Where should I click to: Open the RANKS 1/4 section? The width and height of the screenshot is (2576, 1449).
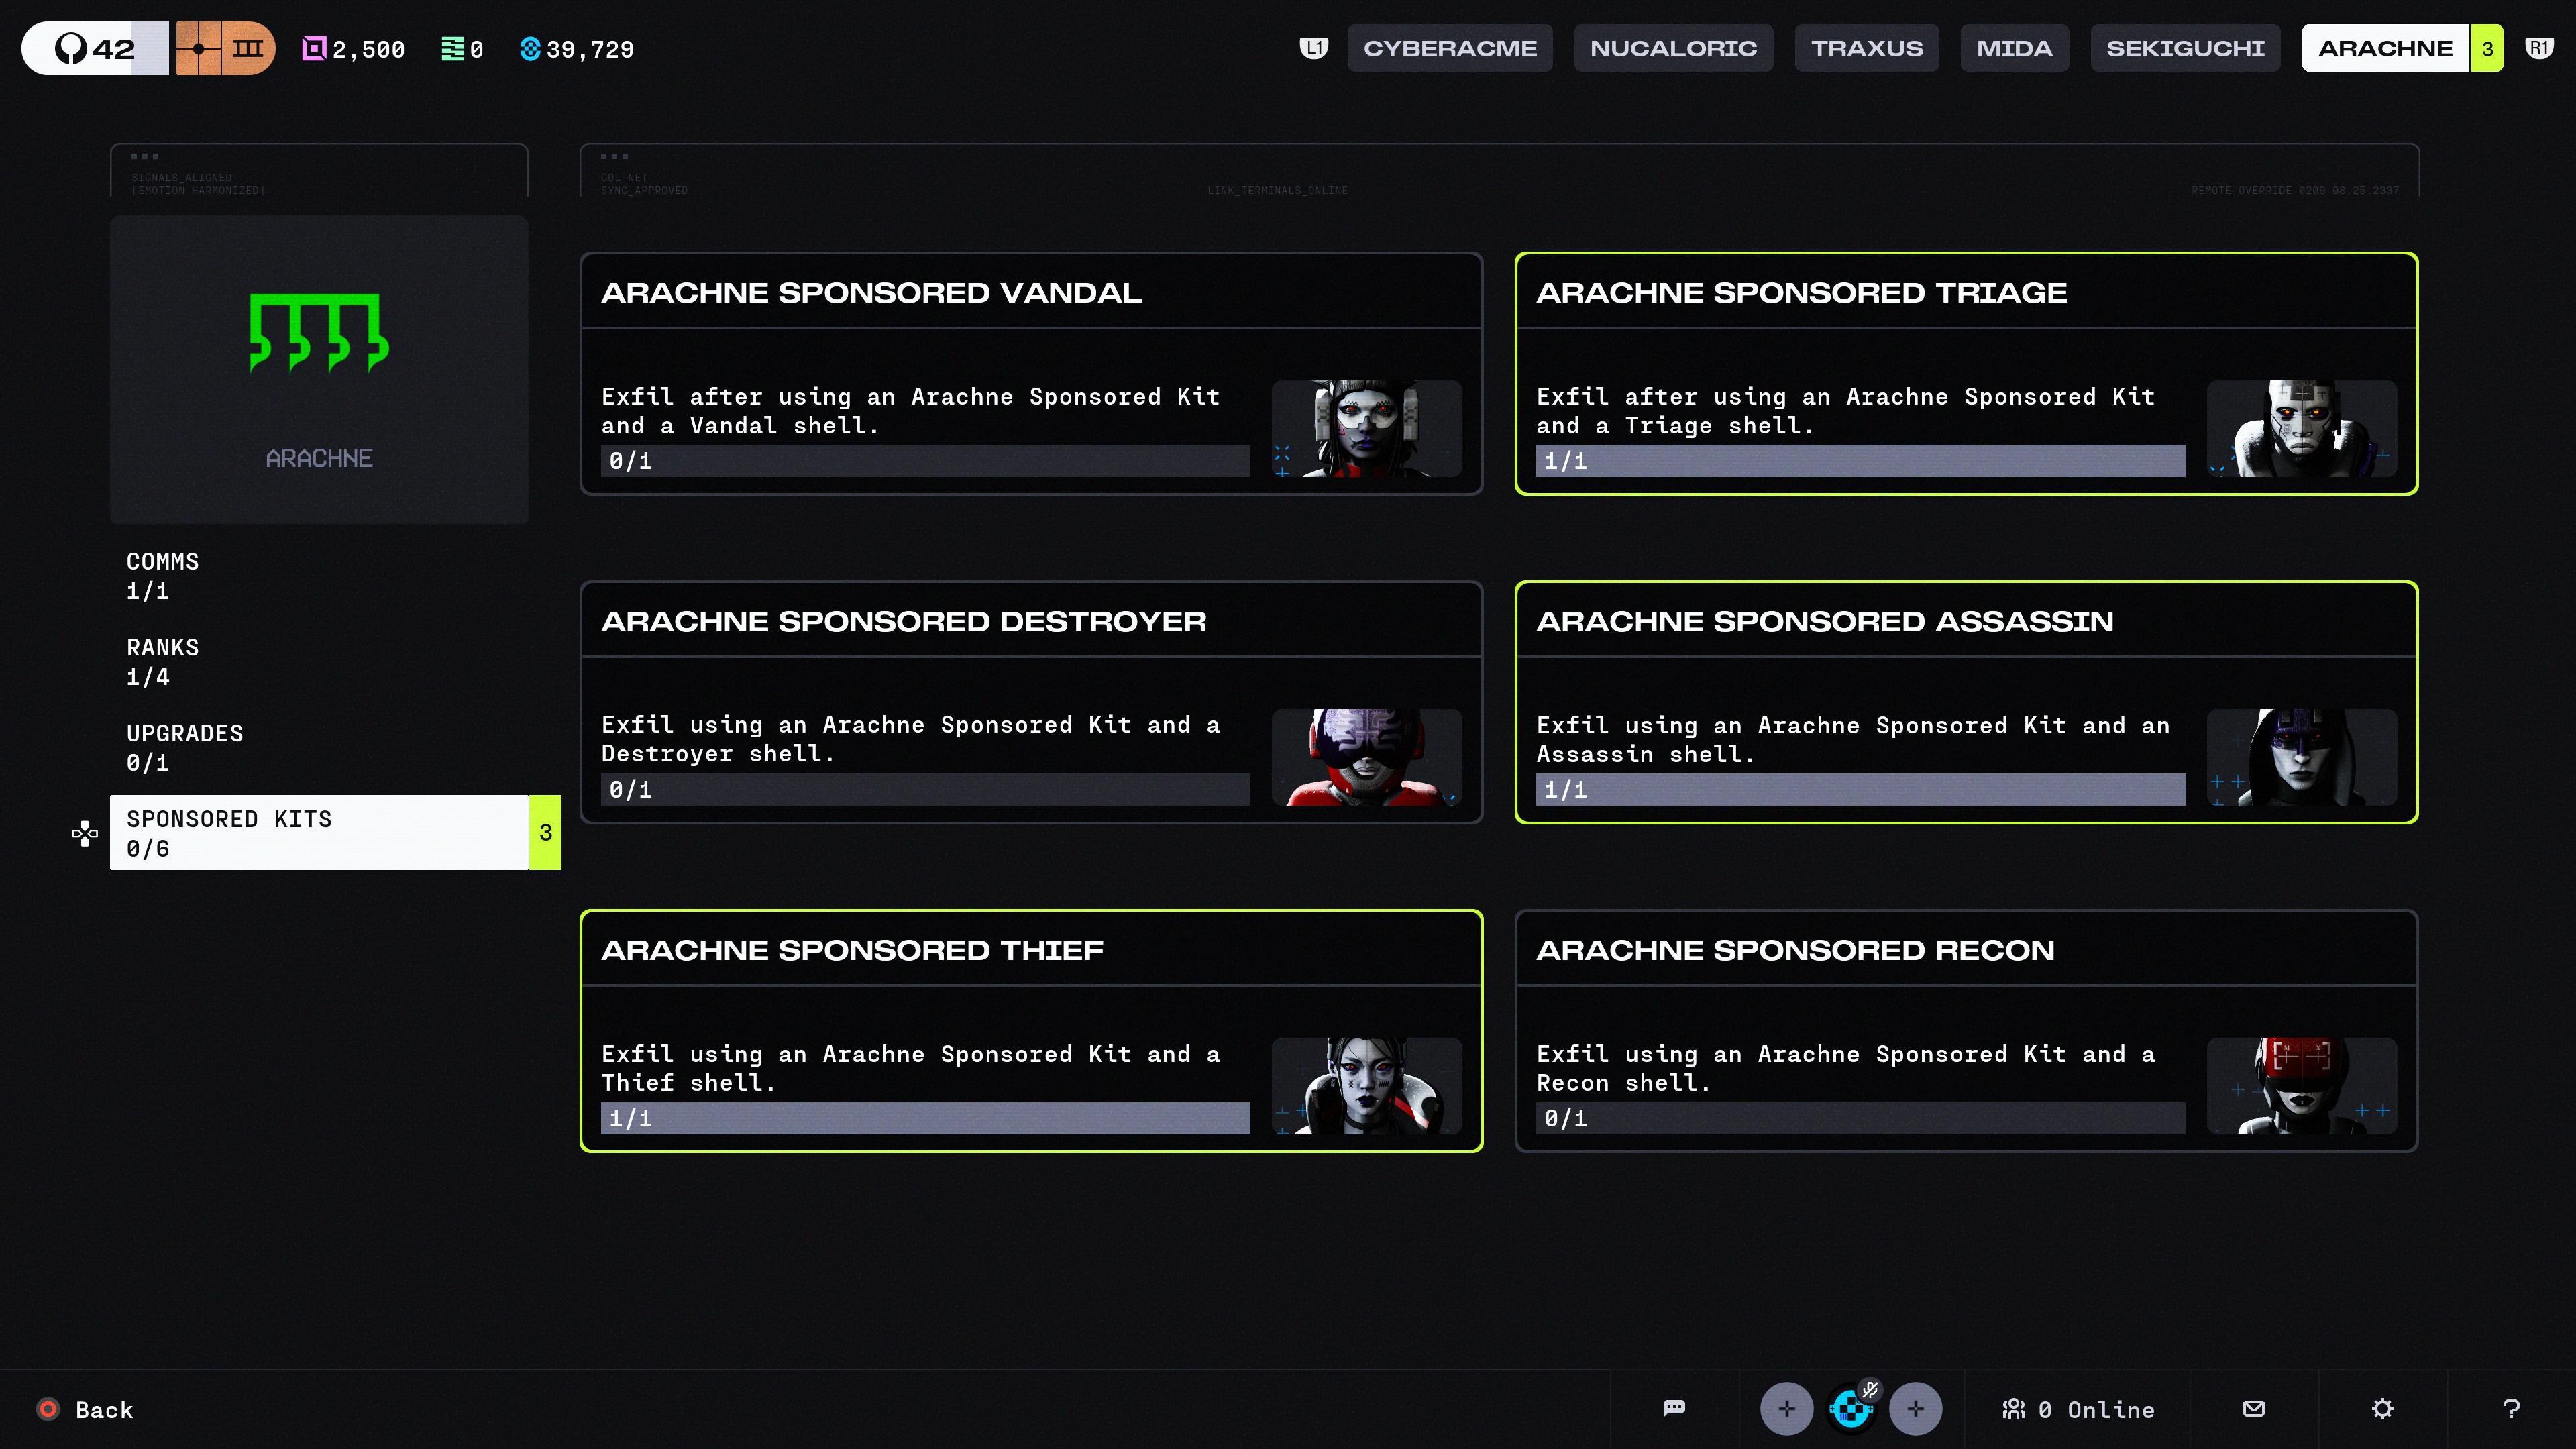[x=319, y=662]
